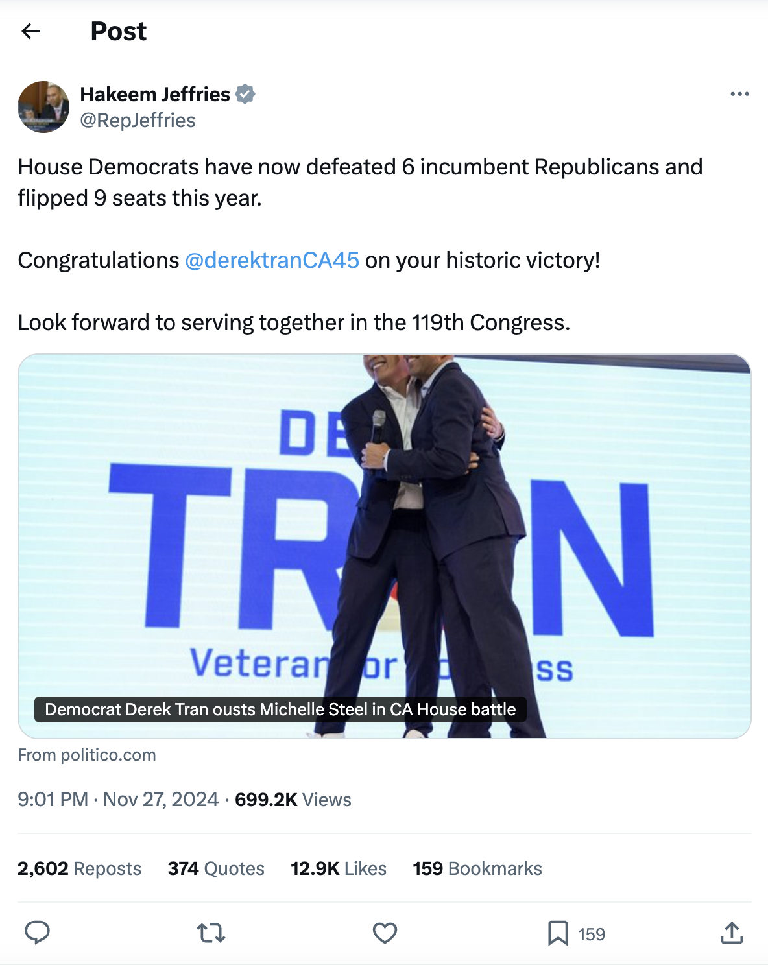Click the From politico.com source link
This screenshot has width=768, height=965.
click(87, 755)
